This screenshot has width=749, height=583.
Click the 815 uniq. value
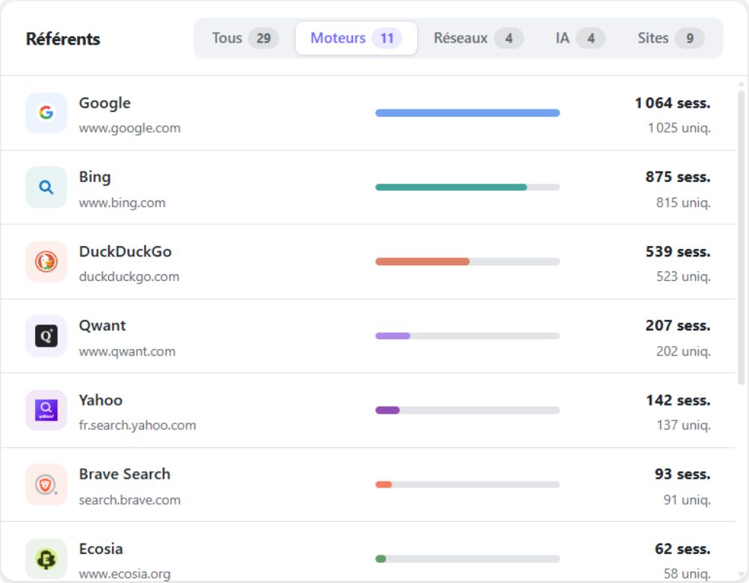pyautogui.click(x=683, y=203)
